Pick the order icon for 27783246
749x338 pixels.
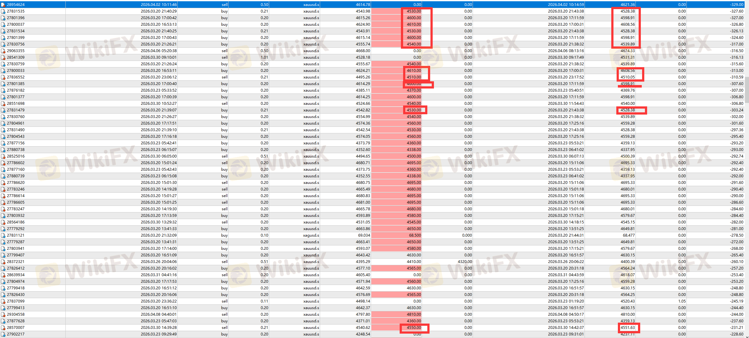pyautogui.click(x=3, y=189)
